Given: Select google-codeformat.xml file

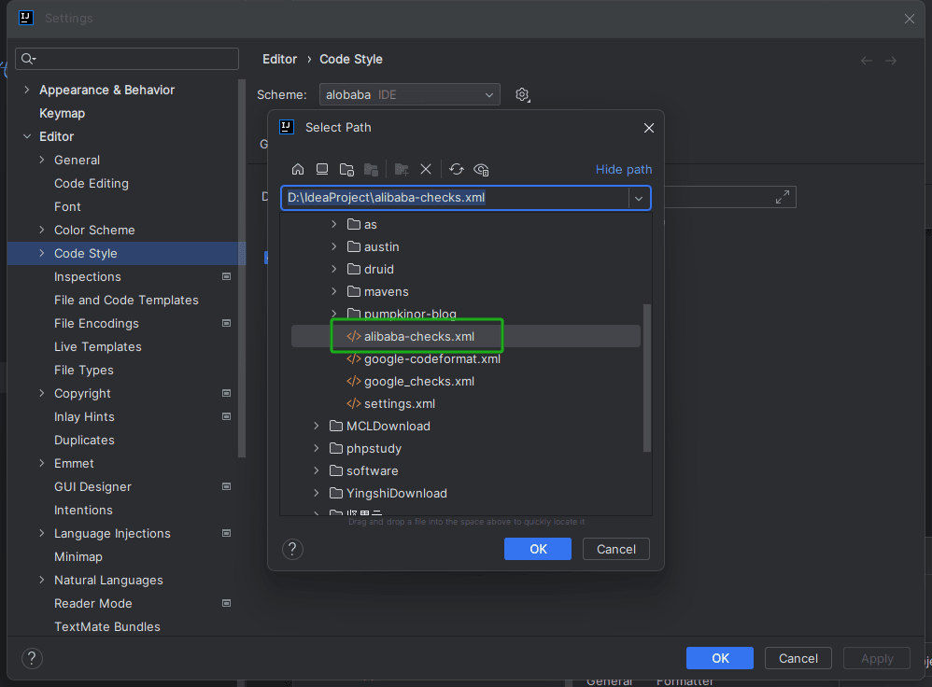Looking at the screenshot, I should point(431,358).
